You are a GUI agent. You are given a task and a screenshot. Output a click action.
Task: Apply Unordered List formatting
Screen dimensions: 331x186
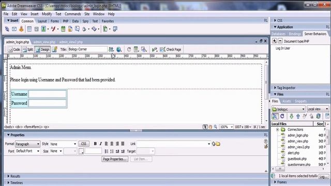[107, 151]
